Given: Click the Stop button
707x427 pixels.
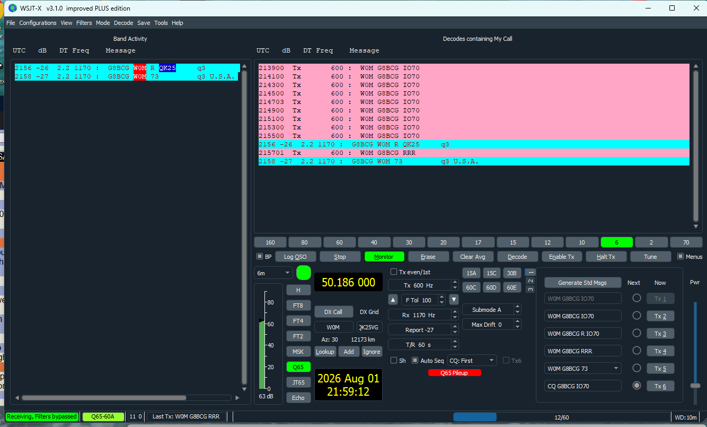Looking at the screenshot, I should (340, 257).
